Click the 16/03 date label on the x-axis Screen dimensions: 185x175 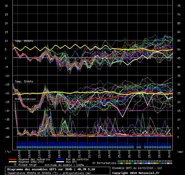click(29, 154)
